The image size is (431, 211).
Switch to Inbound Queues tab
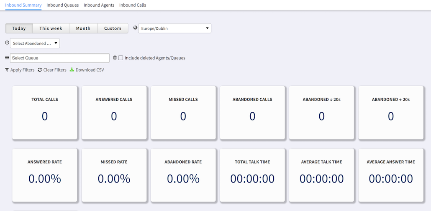[63, 5]
